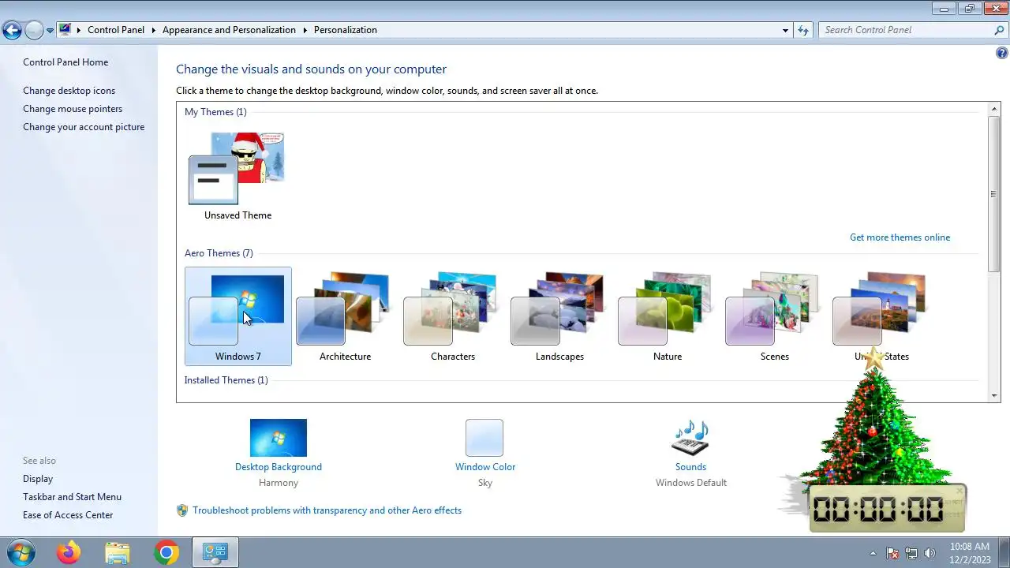Apply the Architecture theme

[345, 316]
